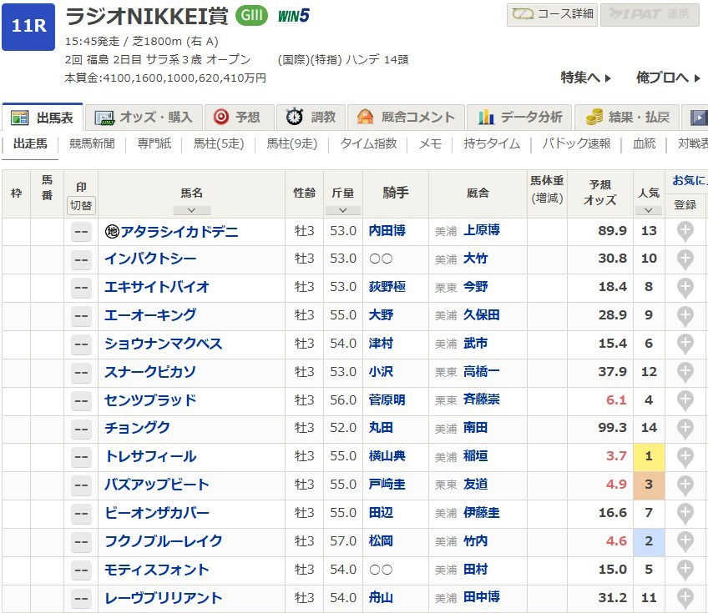
Task: Select the タイム指数 sub-tab
Action: pyautogui.click(x=368, y=144)
